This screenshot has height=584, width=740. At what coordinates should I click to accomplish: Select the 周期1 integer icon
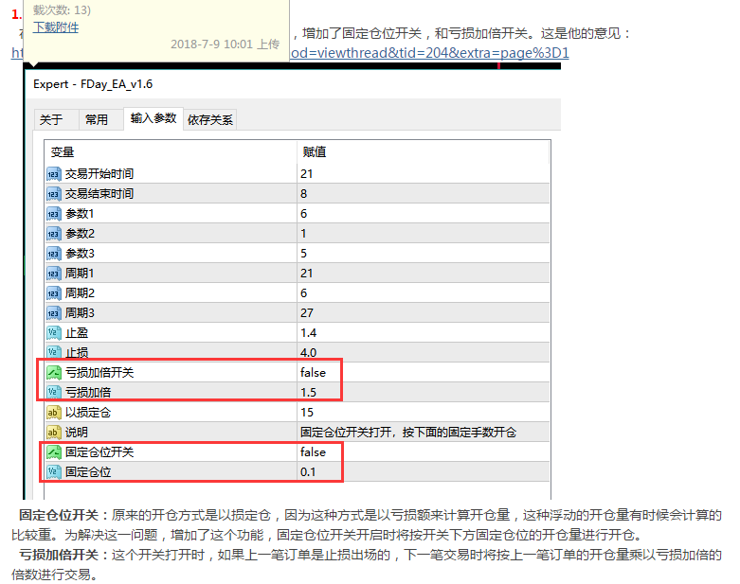coord(54,274)
